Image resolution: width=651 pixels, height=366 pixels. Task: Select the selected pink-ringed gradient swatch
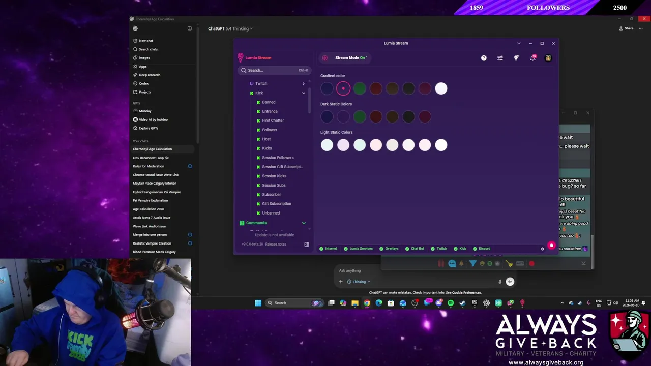tap(343, 88)
